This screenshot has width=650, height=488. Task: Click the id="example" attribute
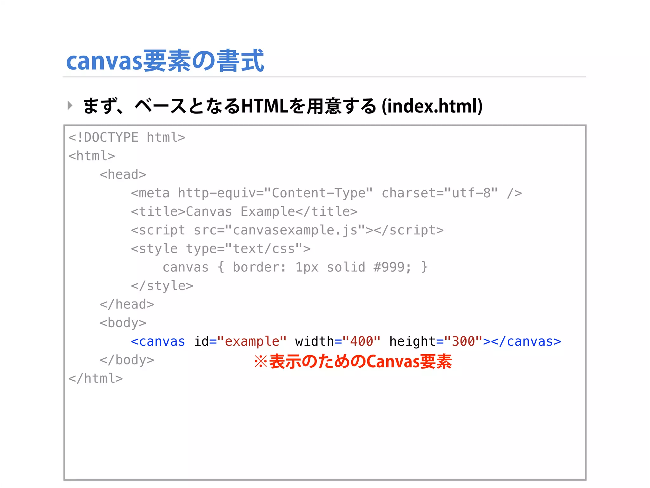240,341
